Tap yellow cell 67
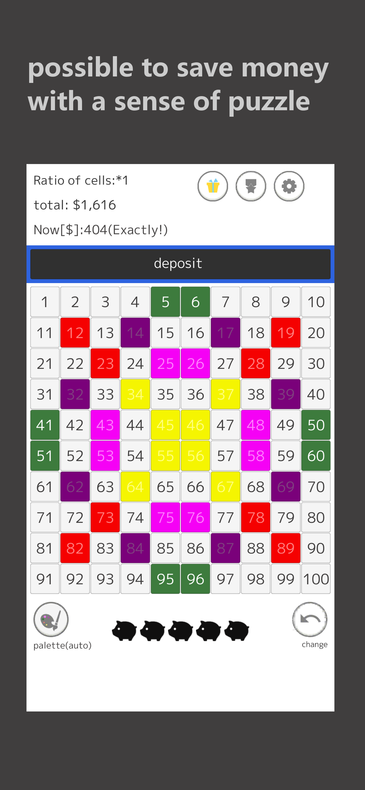This screenshot has height=790, width=365. pos(226,487)
